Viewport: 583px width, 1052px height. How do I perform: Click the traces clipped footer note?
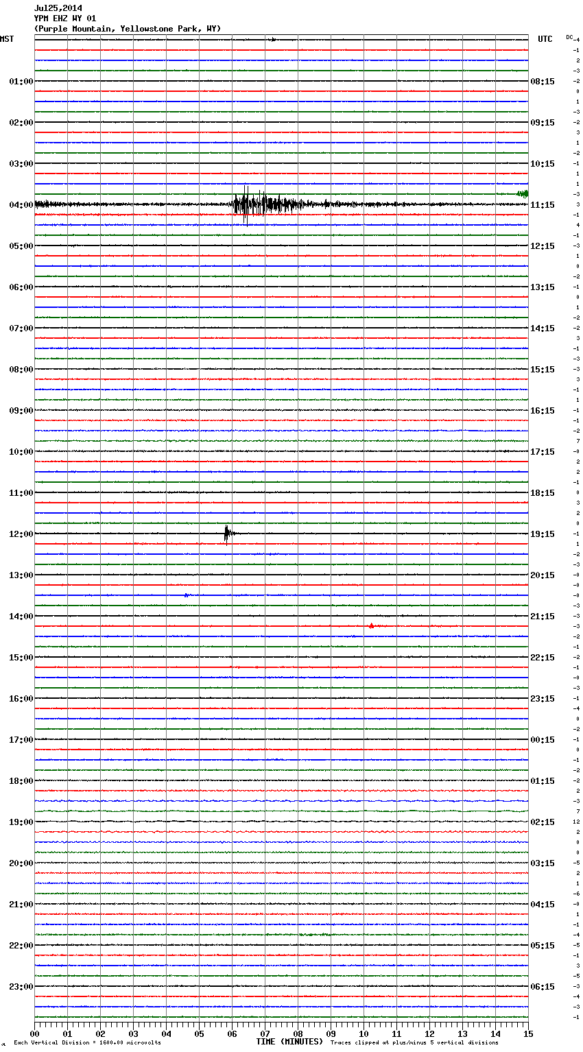click(x=414, y=1042)
